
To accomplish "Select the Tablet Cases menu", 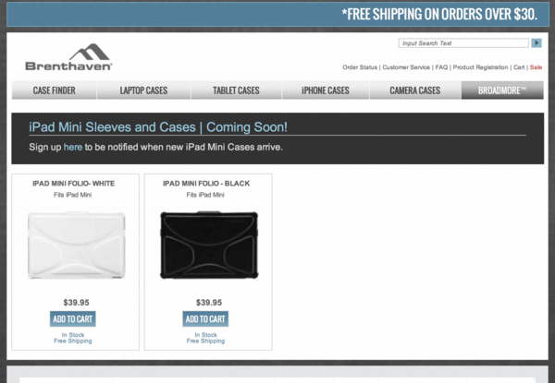I will [x=236, y=90].
